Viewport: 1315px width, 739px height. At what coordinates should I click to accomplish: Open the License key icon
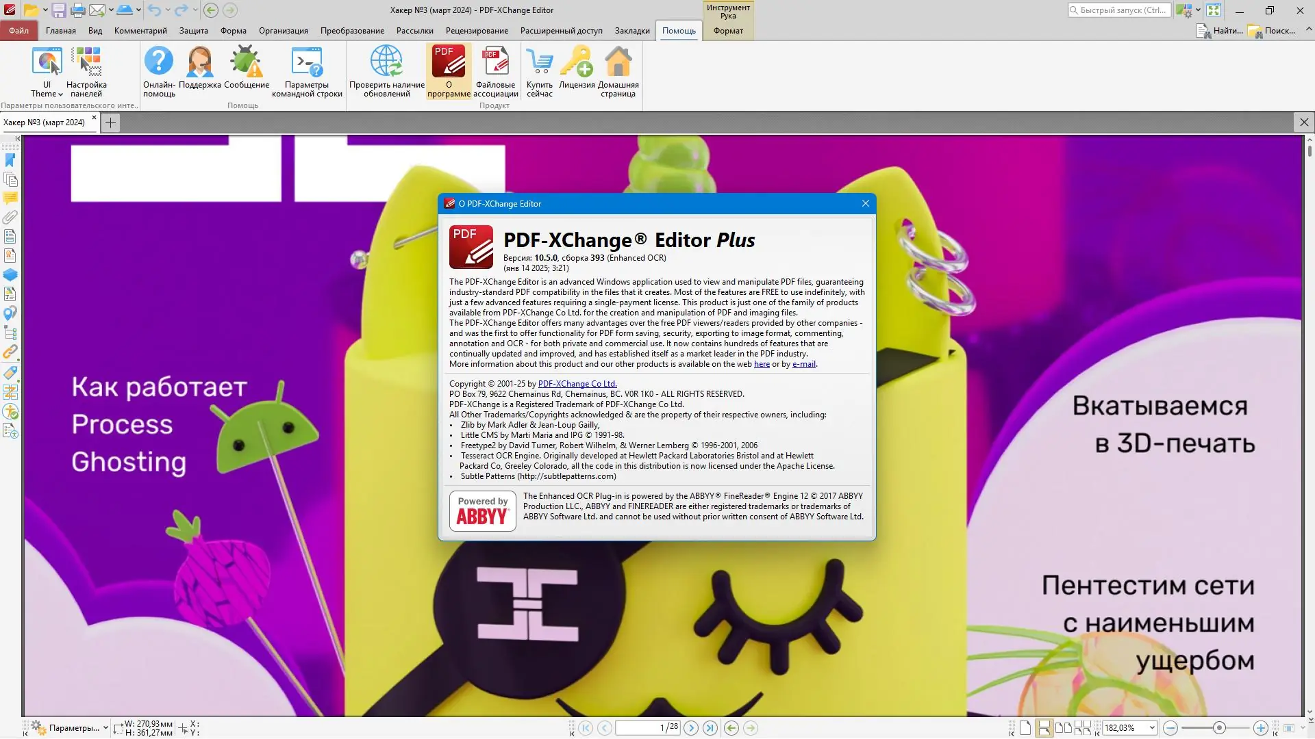(x=577, y=62)
